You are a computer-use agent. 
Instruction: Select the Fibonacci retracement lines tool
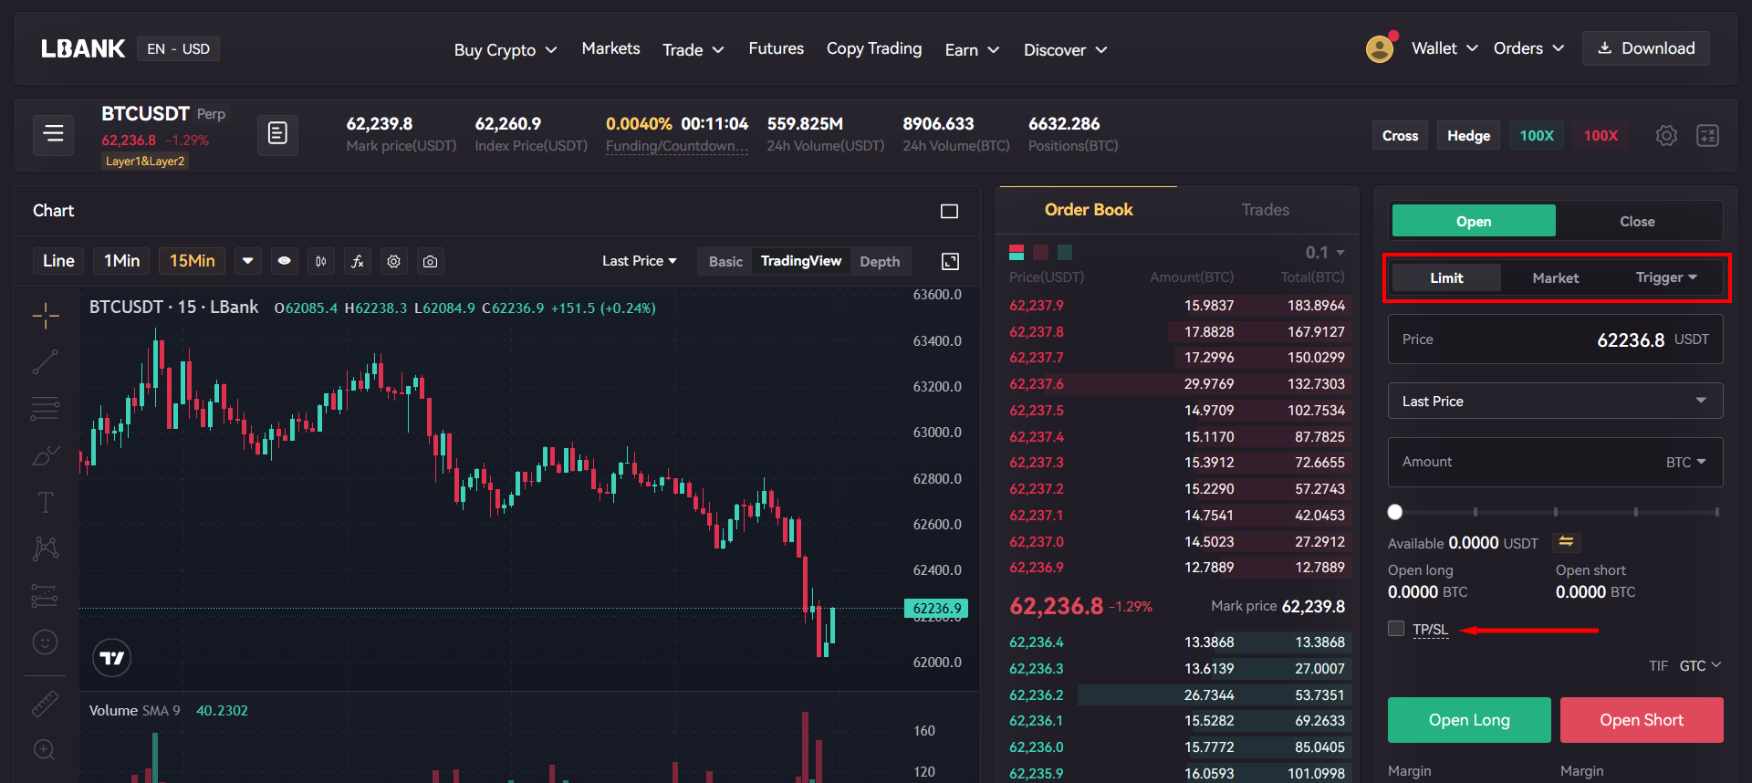(46, 409)
